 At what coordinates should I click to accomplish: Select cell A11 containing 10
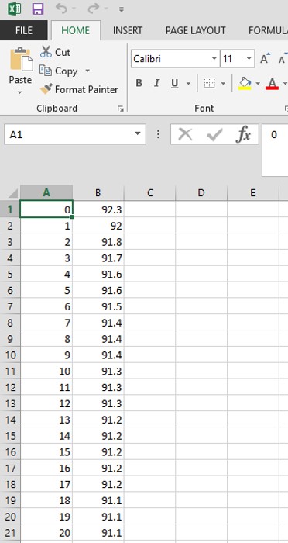click(46, 372)
